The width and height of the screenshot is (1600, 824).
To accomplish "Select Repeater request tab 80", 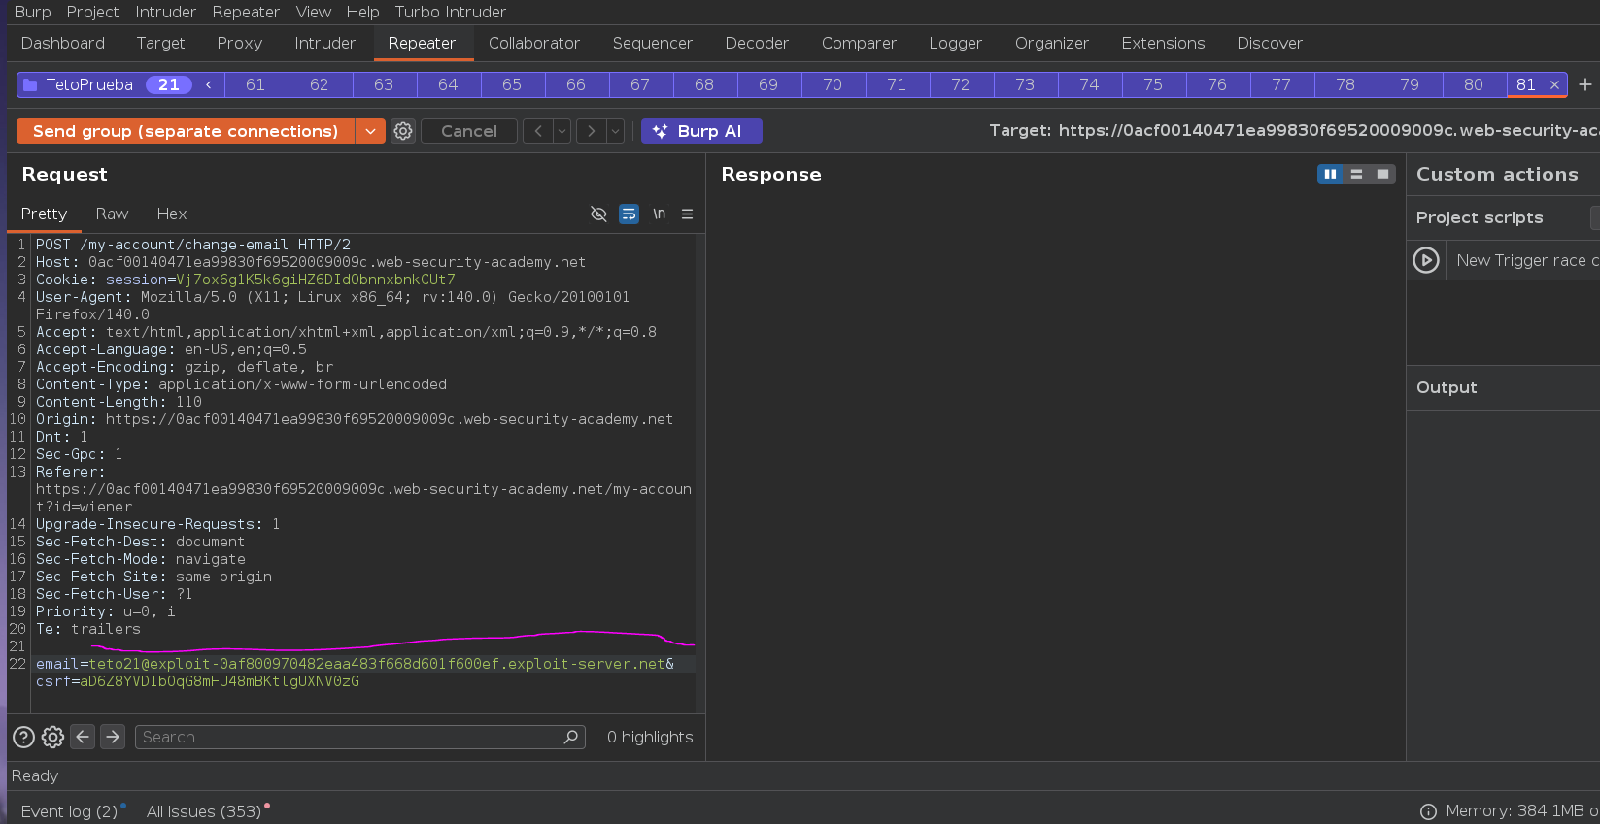I will coord(1474,84).
